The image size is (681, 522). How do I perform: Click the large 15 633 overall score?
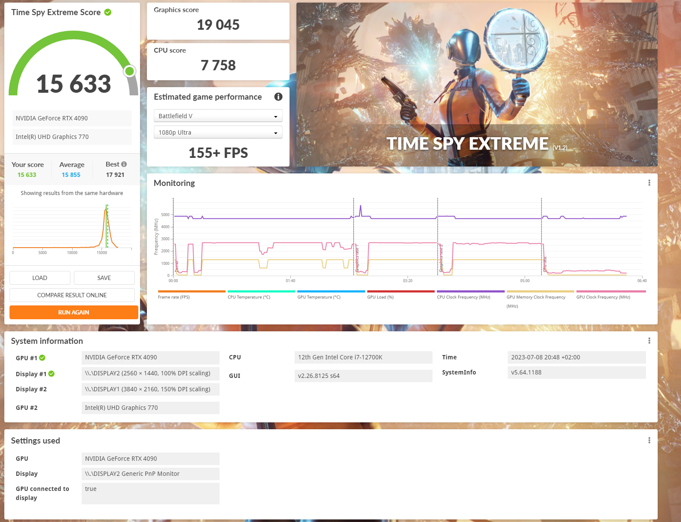(73, 84)
